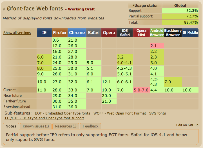Select Android Browser version 2.3 cell
This screenshot has width=203, height=148.
click(157, 57)
